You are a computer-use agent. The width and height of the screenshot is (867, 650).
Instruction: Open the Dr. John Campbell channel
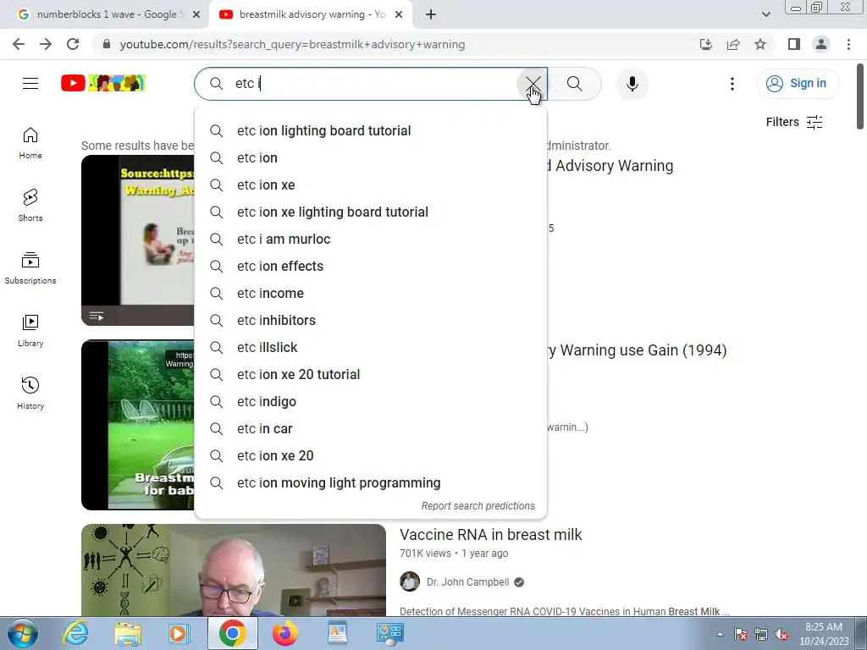pyautogui.click(x=467, y=582)
